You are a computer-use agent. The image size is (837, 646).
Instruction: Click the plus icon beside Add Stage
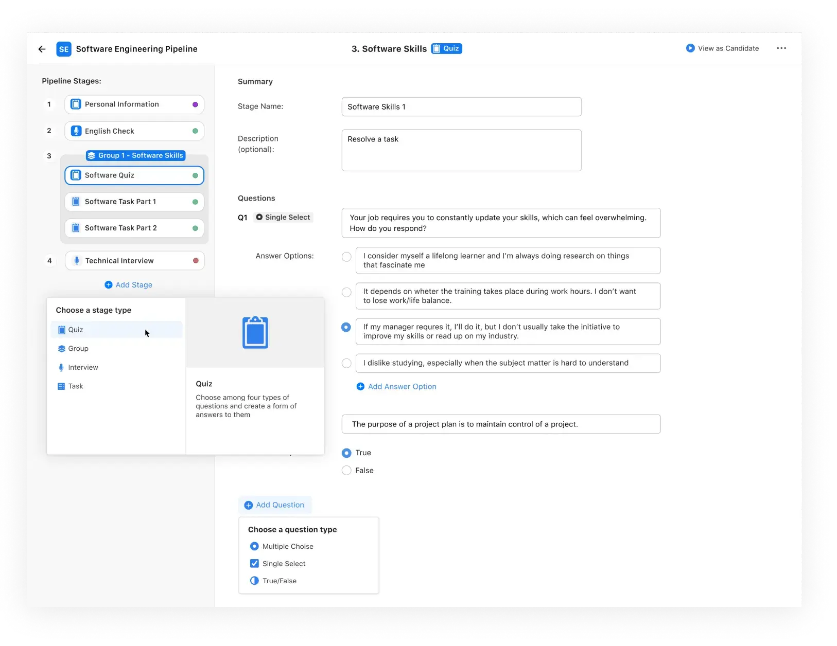tap(109, 285)
